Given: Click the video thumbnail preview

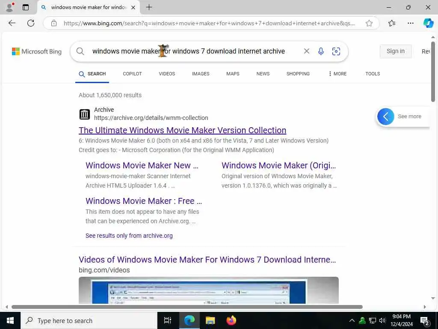Looking at the screenshot, I should coord(209,290).
